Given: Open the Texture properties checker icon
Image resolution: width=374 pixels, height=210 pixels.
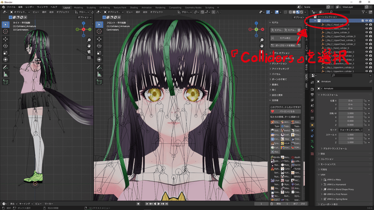Looking at the screenshot, I should pyautogui.click(x=312, y=154).
